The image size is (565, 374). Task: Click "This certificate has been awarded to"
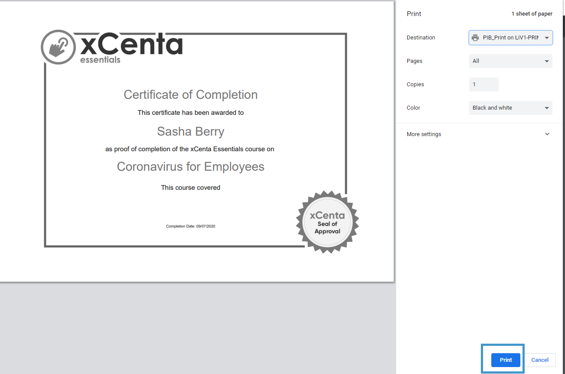click(x=191, y=113)
